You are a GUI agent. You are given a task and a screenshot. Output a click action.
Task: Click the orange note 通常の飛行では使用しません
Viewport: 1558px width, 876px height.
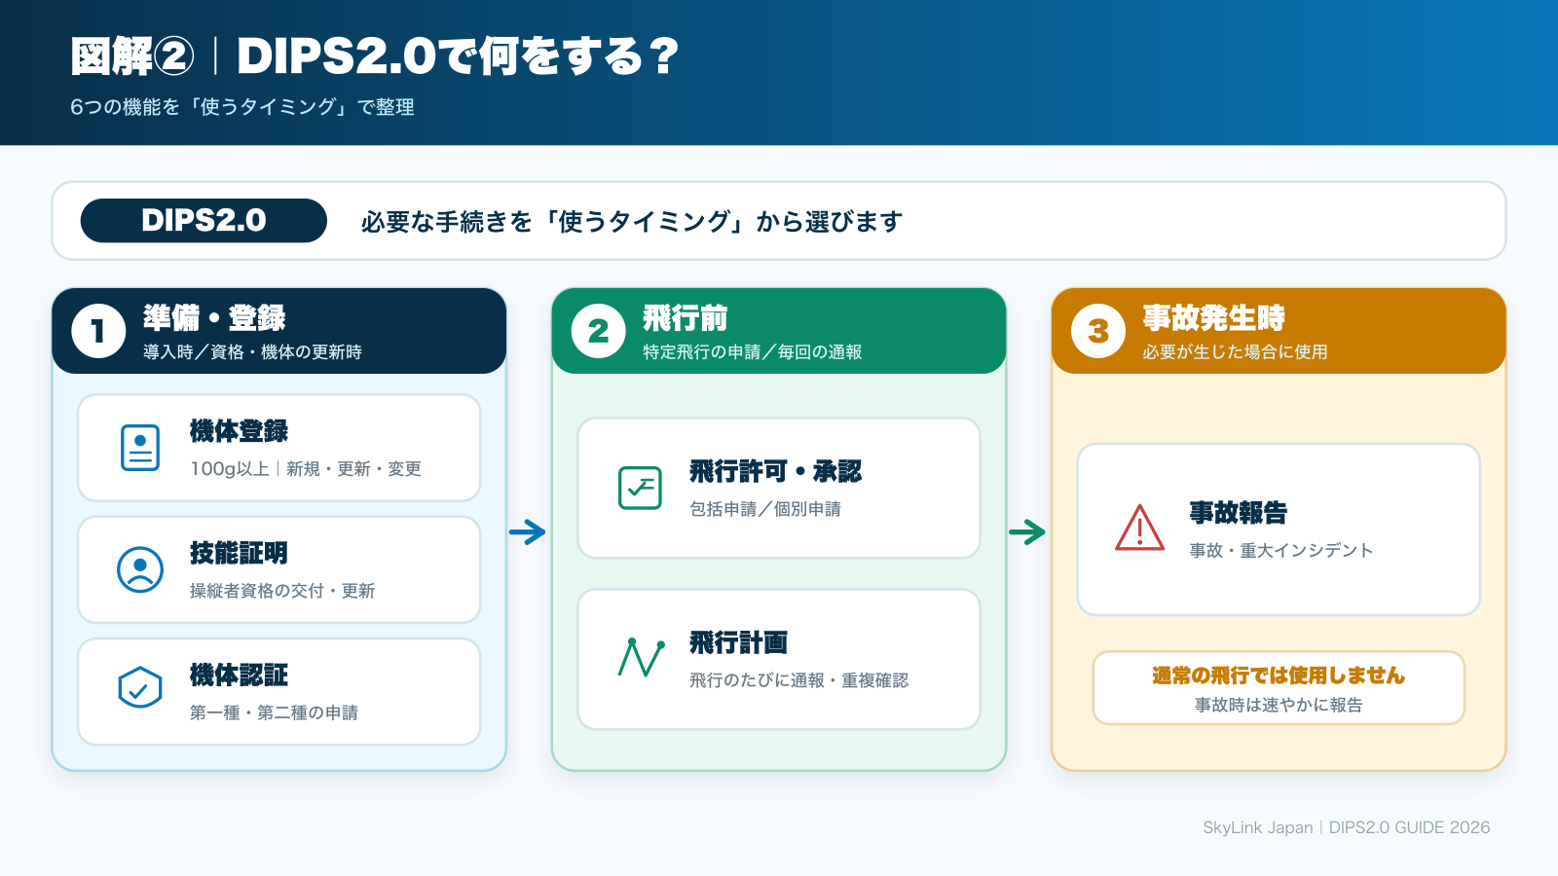click(1279, 675)
